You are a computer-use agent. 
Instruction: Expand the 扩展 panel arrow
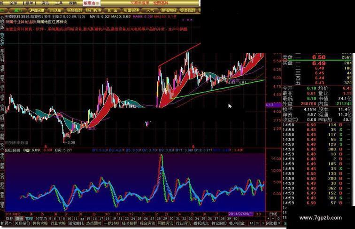click(7, 223)
